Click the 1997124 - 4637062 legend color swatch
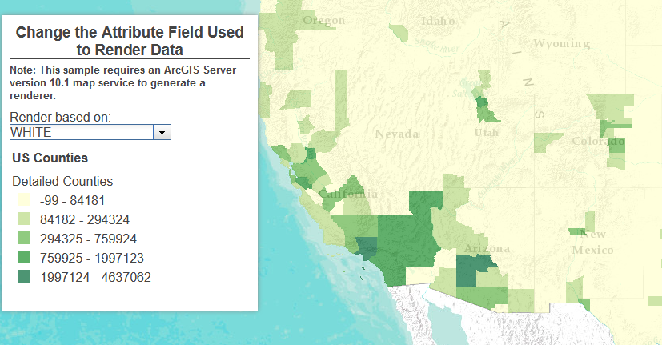The height and width of the screenshot is (345, 662). click(x=25, y=277)
